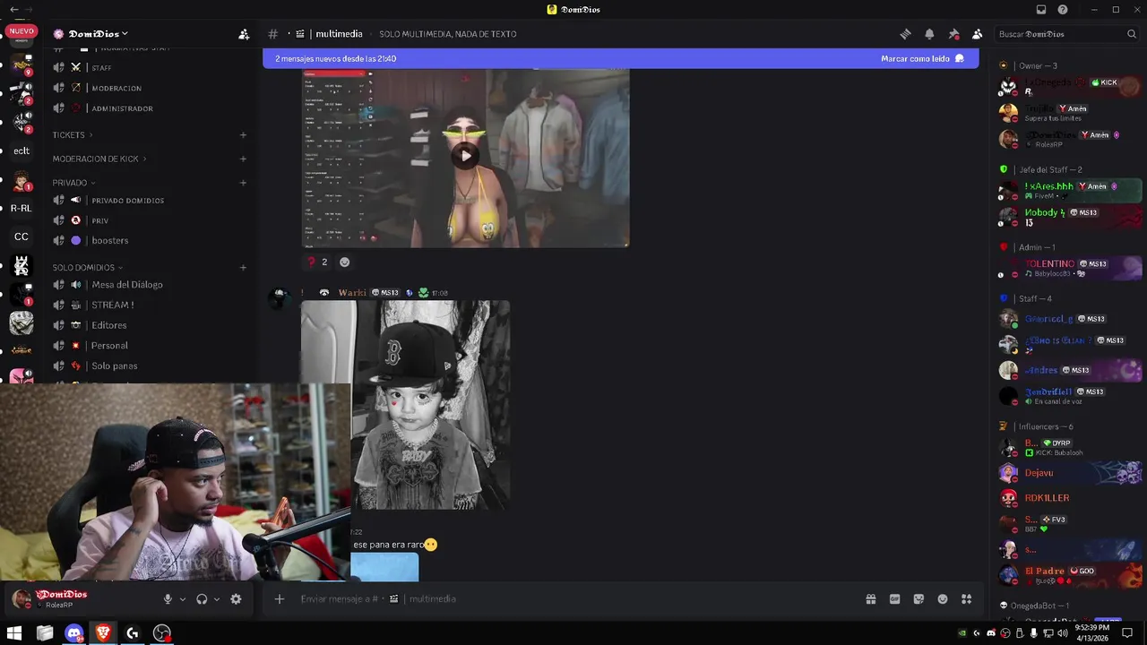Add a channel to PRIVADO category
The height and width of the screenshot is (645, 1147).
(x=243, y=183)
